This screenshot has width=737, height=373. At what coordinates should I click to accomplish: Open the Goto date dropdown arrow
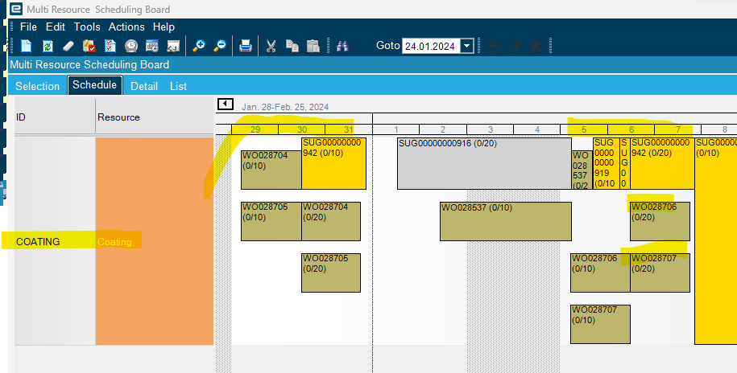click(466, 46)
